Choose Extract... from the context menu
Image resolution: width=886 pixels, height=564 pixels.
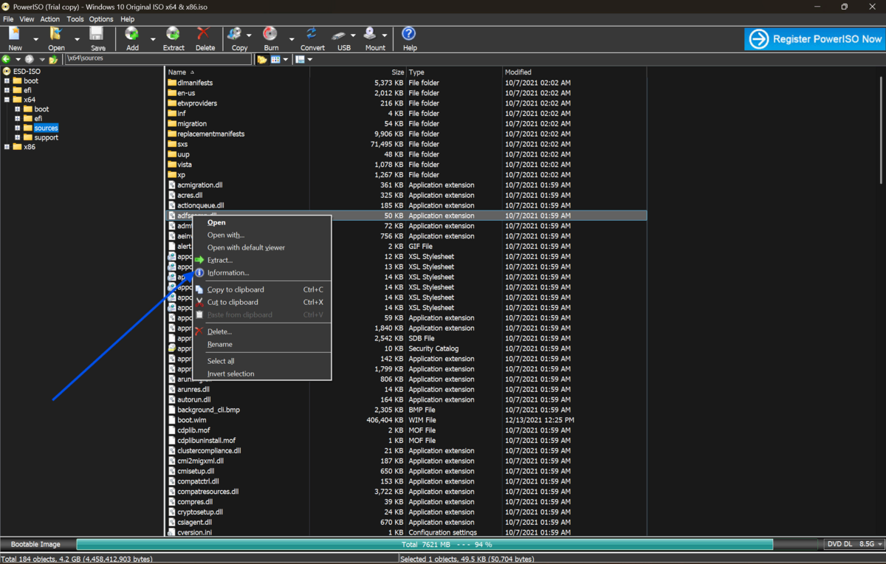point(219,261)
